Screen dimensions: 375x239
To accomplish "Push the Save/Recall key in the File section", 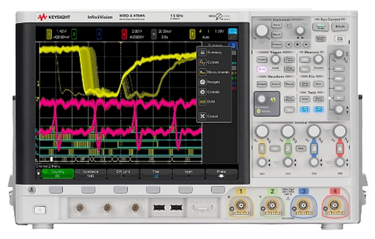I will coord(305,84).
